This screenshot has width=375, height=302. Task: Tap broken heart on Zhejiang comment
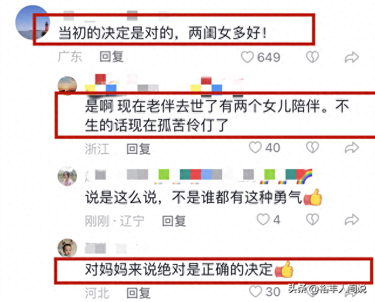click(x=312, y=147)
